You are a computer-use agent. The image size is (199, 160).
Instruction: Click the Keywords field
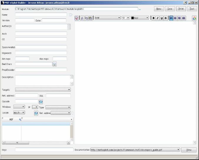tap(41, 53)
